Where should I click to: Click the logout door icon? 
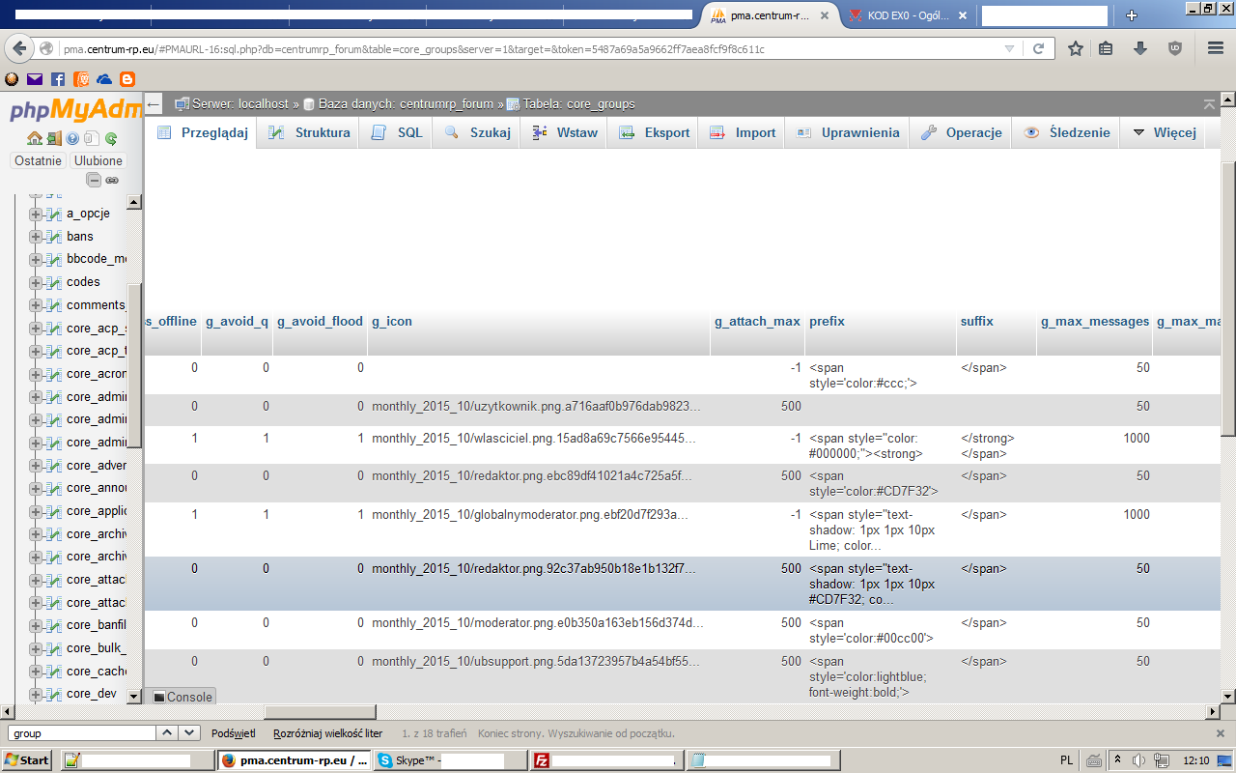54,138
